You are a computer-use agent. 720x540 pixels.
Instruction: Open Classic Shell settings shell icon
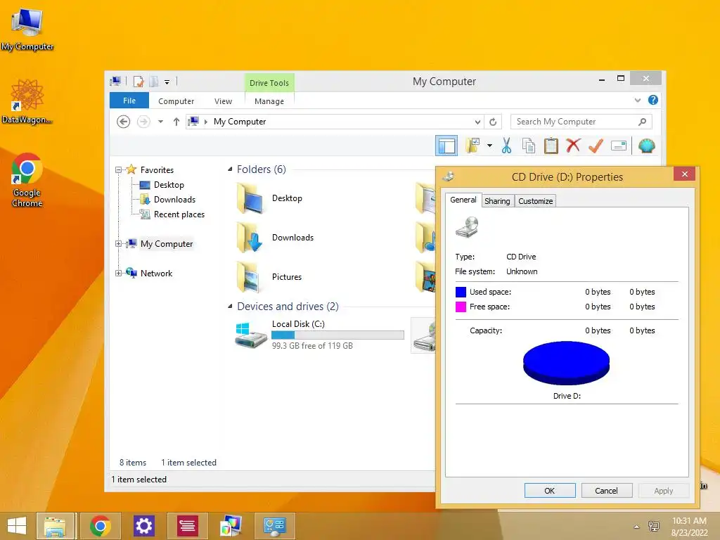[647, 146]
